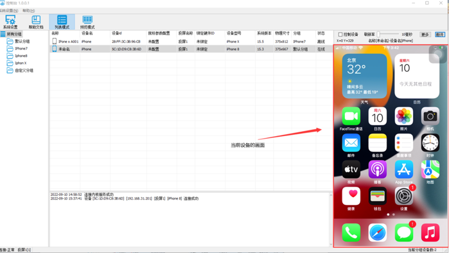Sort by the 名称 column header
The width and height of the screenshot is (449, 253).
point(55,33)
